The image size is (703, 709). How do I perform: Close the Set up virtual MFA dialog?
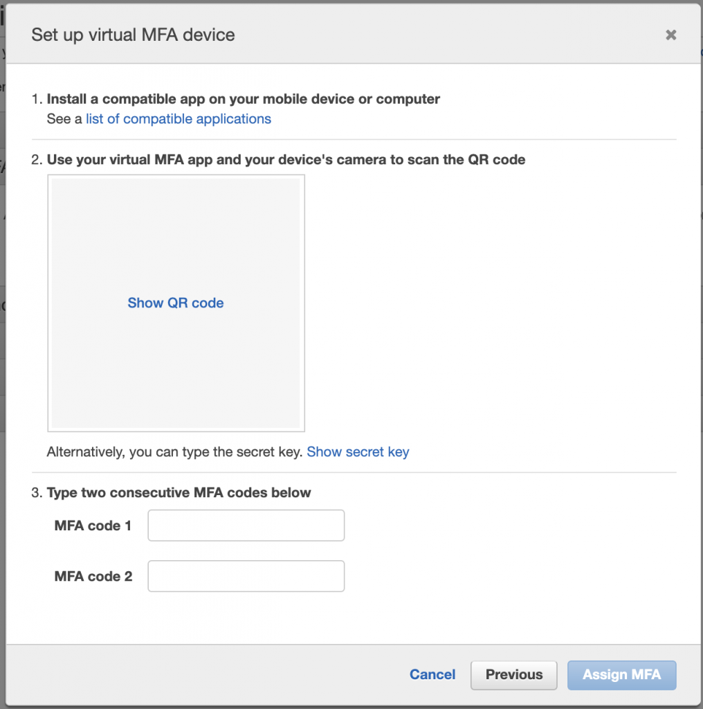coord(670,35)
